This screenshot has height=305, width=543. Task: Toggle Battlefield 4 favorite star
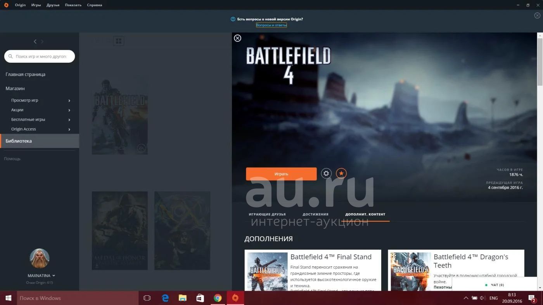(341, 173)
